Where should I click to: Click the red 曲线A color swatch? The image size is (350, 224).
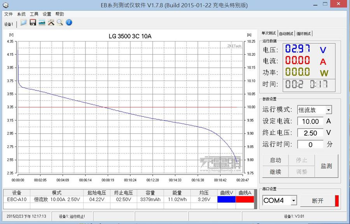coord(245,199)
